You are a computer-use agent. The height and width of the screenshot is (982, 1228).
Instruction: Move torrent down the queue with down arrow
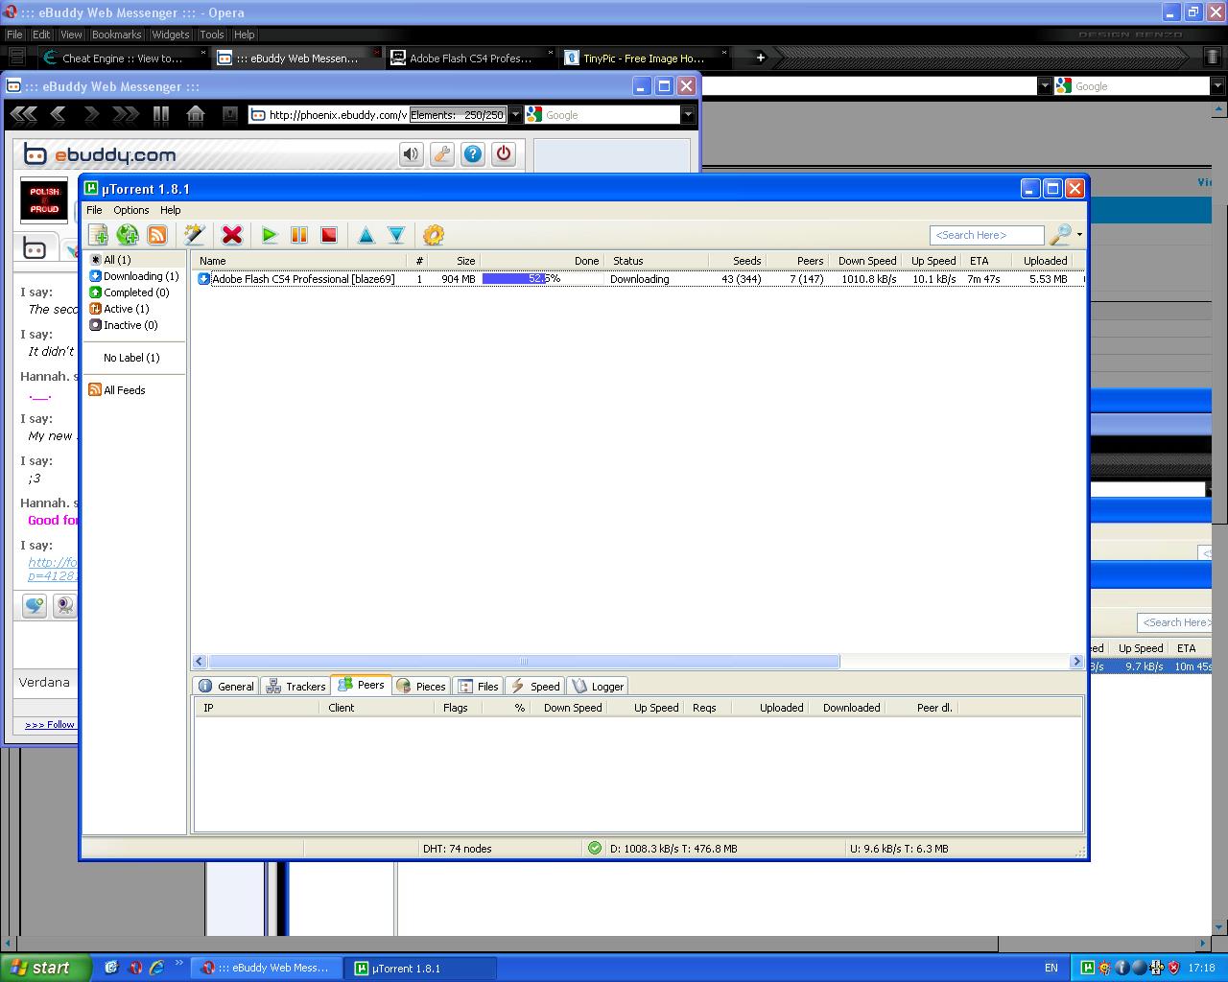[396, 235]
